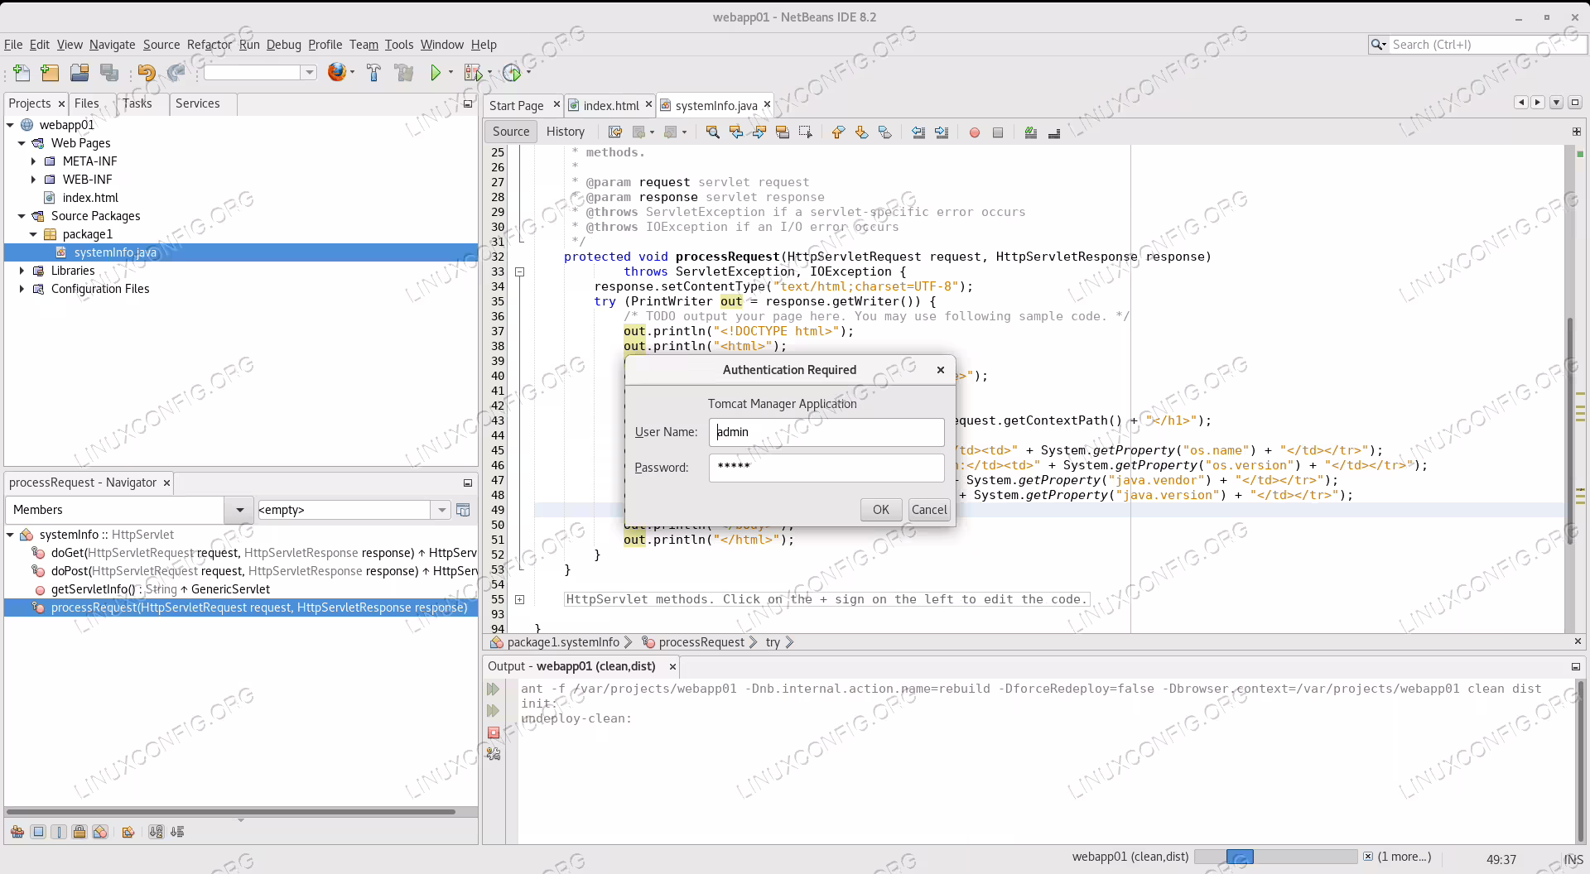Click the Source view button
This screenshot has height=874, width=1590.
click(x=511, y=132)
